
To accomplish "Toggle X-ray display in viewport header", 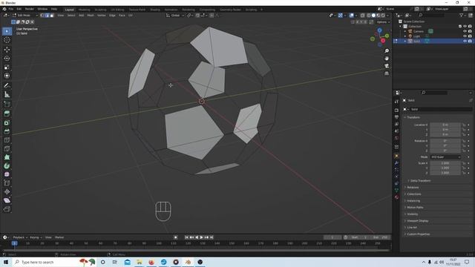I will tap(363, 15).
